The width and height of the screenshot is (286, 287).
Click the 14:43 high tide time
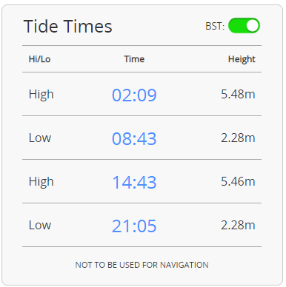pyautogui.click(x=134, y=182)
